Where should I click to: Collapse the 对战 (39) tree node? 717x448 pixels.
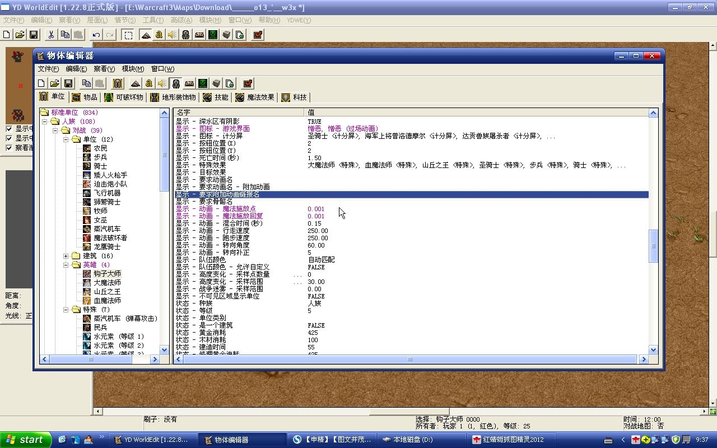coord(55,130)
